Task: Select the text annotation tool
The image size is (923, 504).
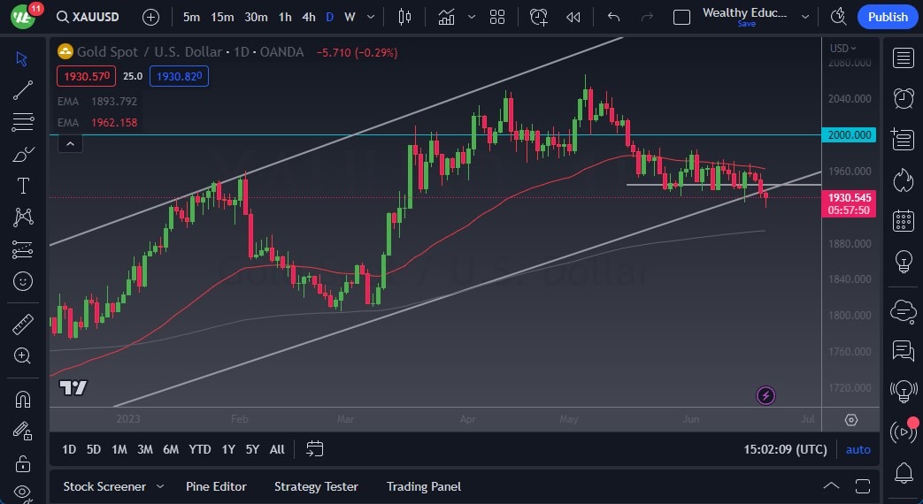Action: [x=23, y=186]
